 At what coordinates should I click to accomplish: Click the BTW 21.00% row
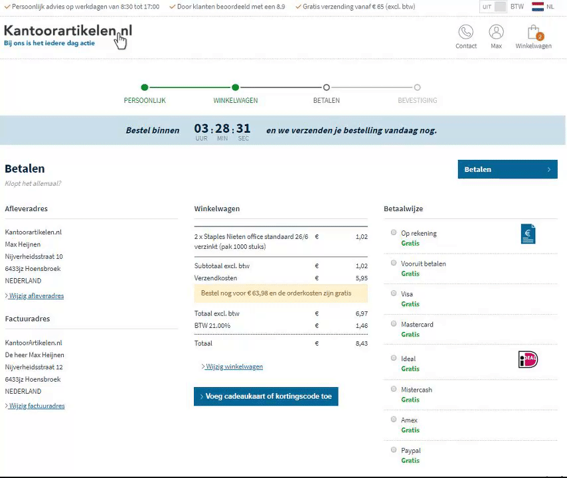point(281,325)
